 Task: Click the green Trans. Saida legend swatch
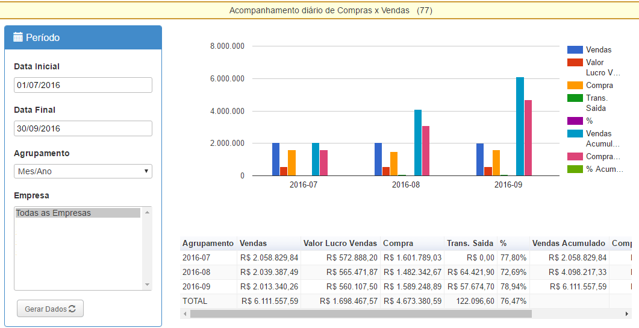pyautogui.click(x=575, y=98)
